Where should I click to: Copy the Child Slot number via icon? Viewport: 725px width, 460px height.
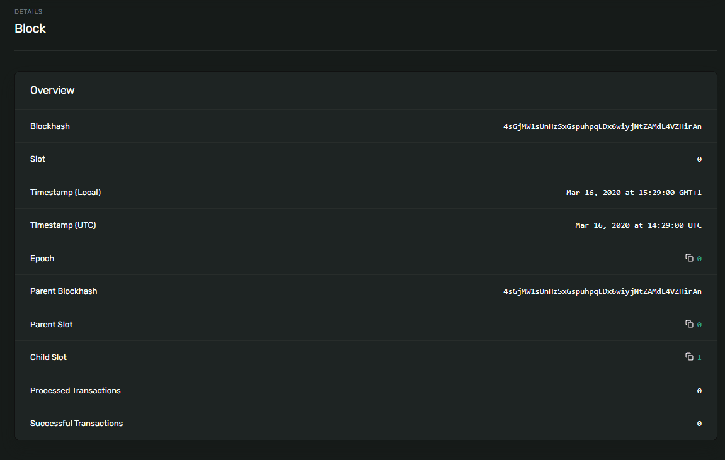(689, 357)
